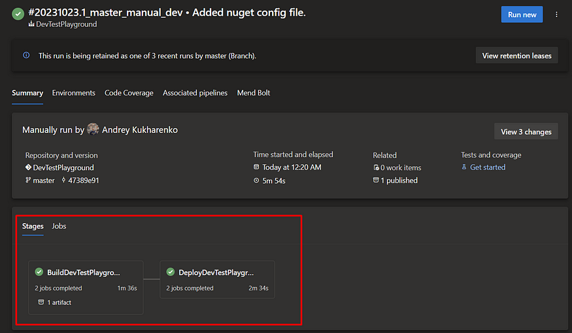Viewport: 572px width, 333px height.
Task: Open the 1 published artifacts link
Action: click(x=399, y=181)
